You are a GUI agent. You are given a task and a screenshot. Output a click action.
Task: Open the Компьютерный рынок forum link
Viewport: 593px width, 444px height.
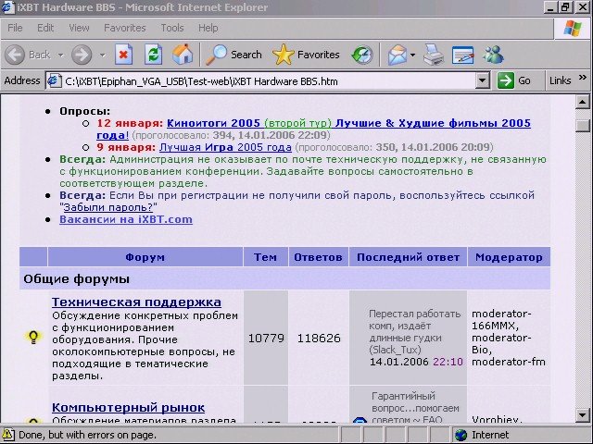click(x=129, y=407)
